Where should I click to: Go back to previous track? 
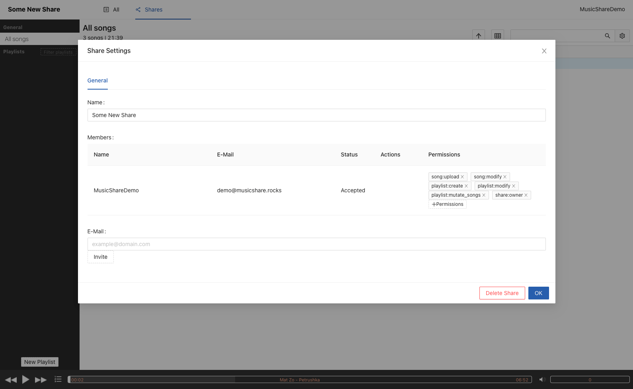point(11,380)
